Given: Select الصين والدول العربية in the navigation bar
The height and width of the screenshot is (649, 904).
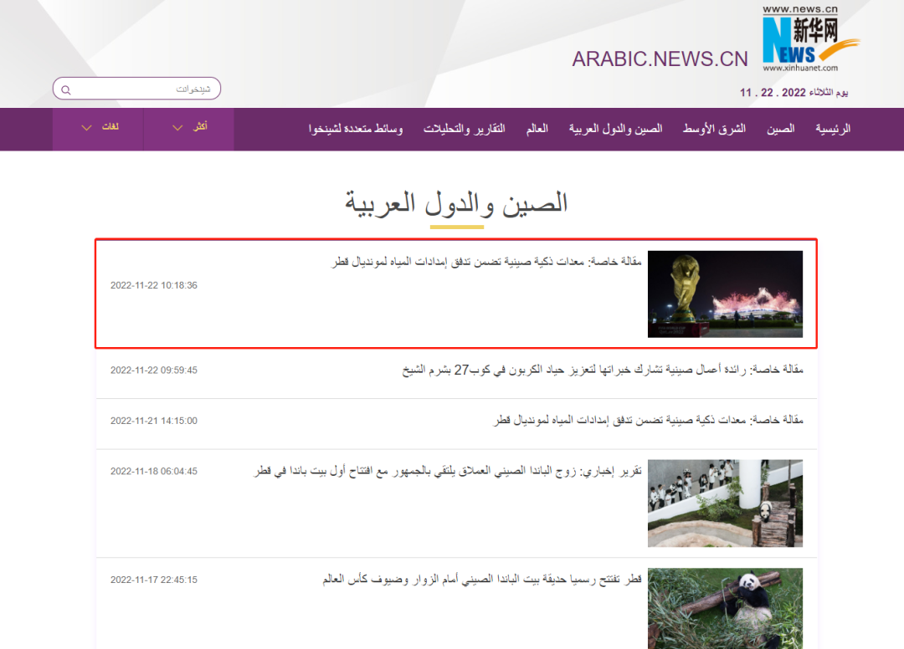Looking at the screenshot, I should 616,129.
